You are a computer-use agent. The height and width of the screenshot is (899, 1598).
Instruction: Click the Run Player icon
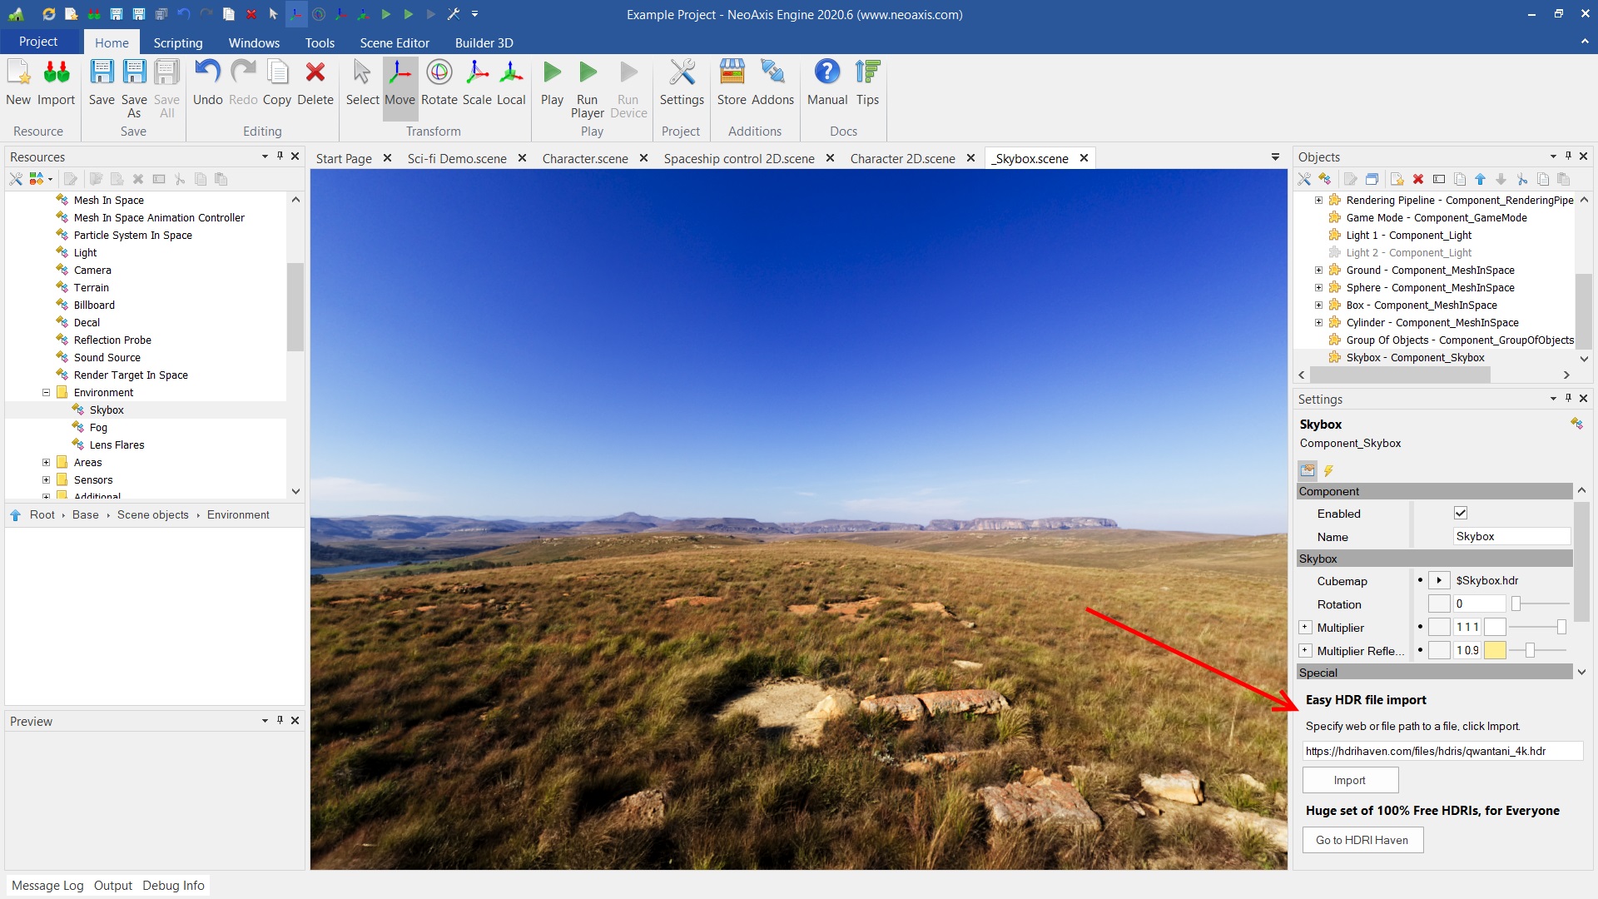pyautogui.click(x=588, y=73)
